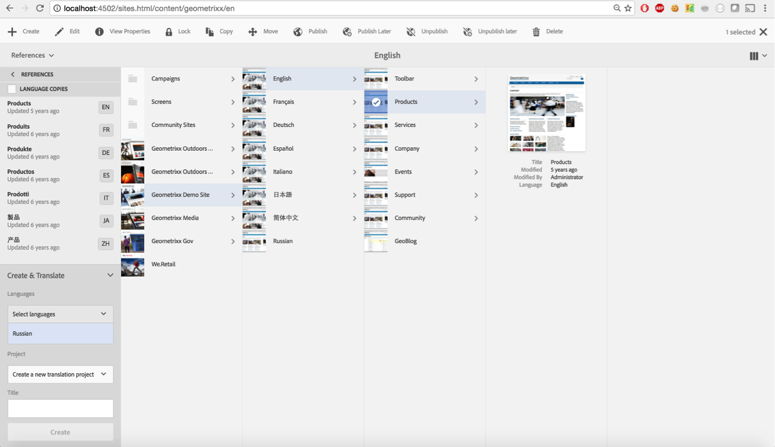Collapse the Create & Translate section
This screenshot has height=447, width=775.
110,275
